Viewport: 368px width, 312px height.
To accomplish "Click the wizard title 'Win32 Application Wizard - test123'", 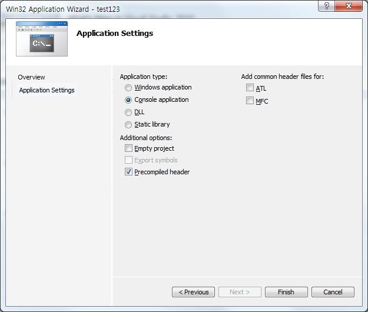I will 62,9.
